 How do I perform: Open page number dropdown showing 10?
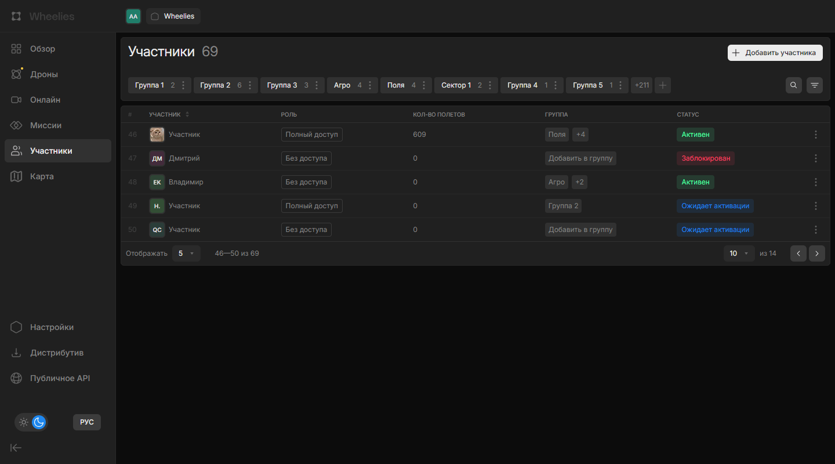tap(739, 253)
